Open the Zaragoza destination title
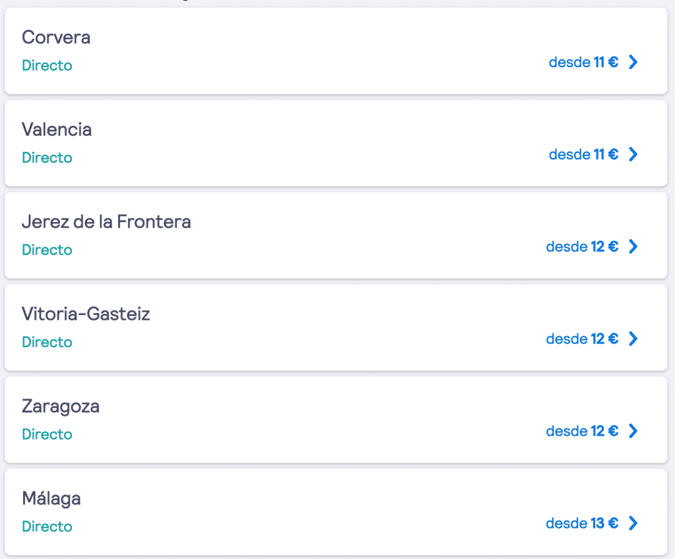This screenshot has width=675, height=559. pos(61,406)
